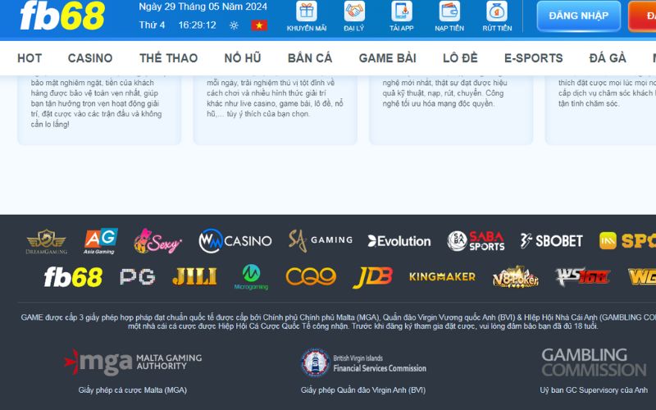
Task: Click card text 'Công nghệ tối ưu hóa mạng độc quyền'
Action: tap(444, 93)
